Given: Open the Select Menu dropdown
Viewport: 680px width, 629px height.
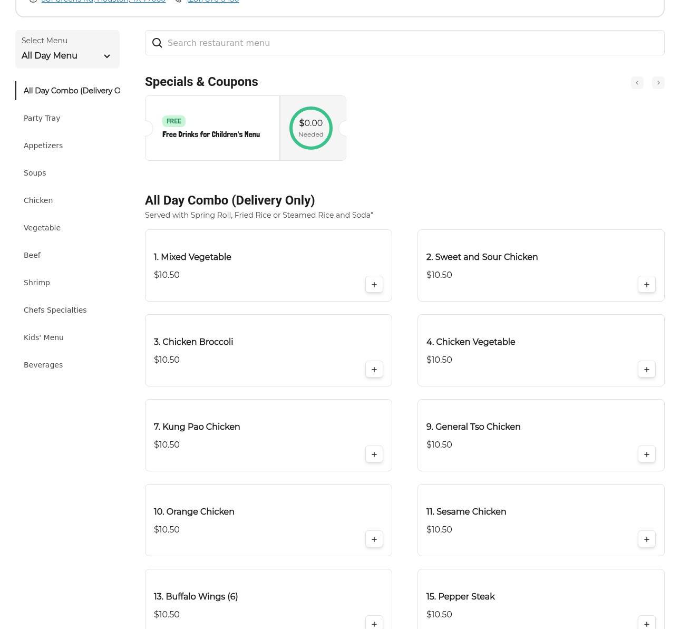Looking at the screenshot, I should [67, 50].
